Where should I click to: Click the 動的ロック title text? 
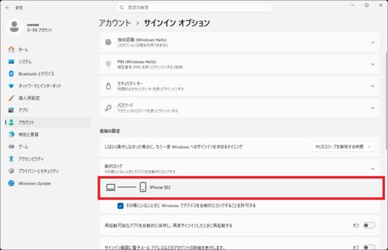113,166
